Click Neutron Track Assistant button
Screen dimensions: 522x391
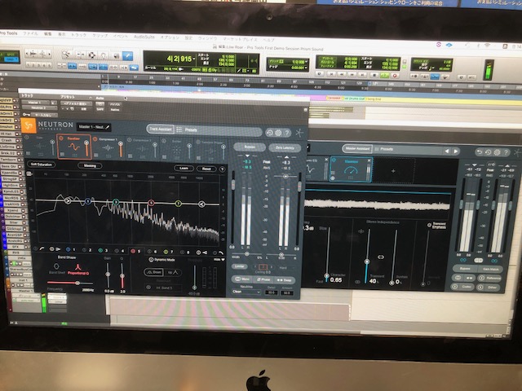161,129
